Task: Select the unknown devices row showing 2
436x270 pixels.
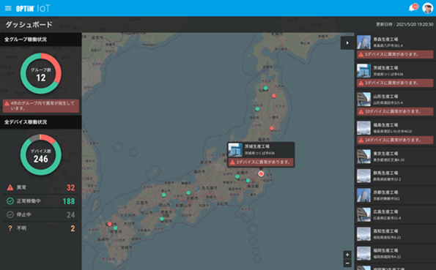Action: tap(41, 228)
